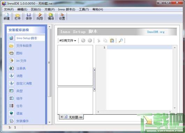Image resolution: width=185 pixels, height=133 pixels.
Task: Select the Inno Setup 脚本 sidebar icon
Action: click(11, 38)
